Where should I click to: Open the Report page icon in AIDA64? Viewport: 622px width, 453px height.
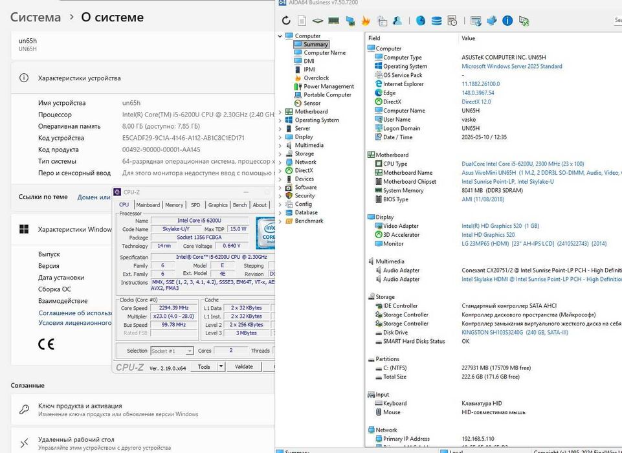[x=302, y=21]
